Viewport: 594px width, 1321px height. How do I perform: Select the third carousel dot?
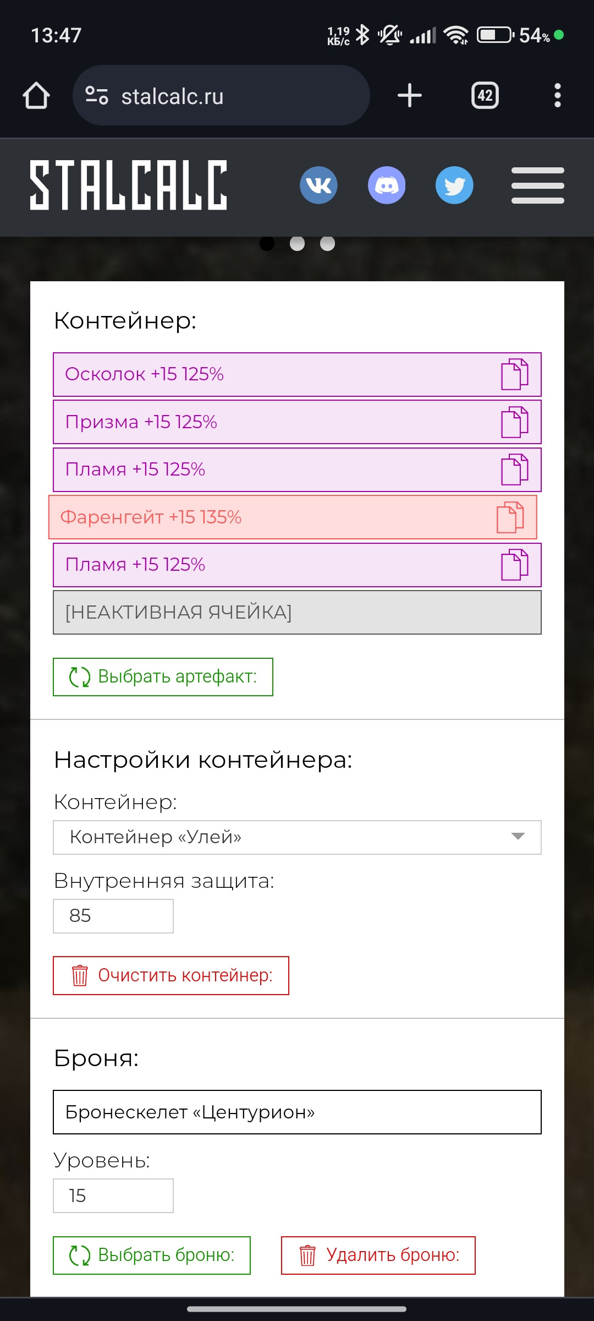tap(327, 243)
